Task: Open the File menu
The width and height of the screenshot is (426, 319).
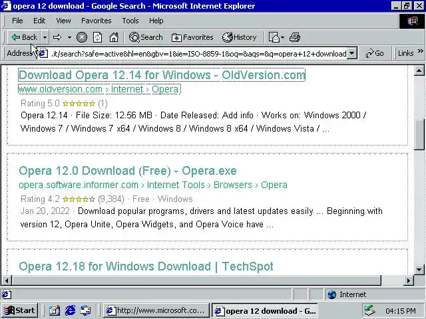Action: [x=17, y=21]
